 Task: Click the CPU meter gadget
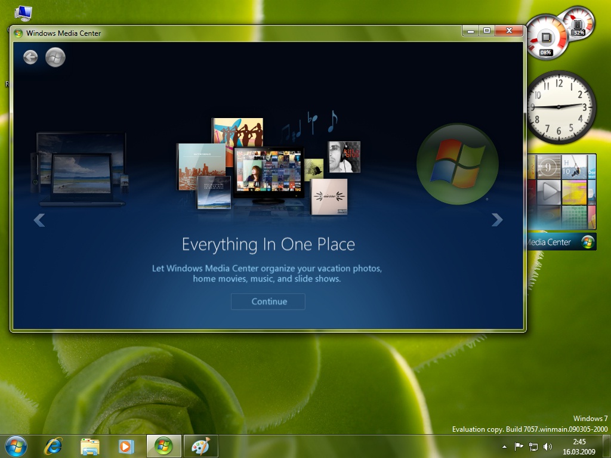coord(546,39)
